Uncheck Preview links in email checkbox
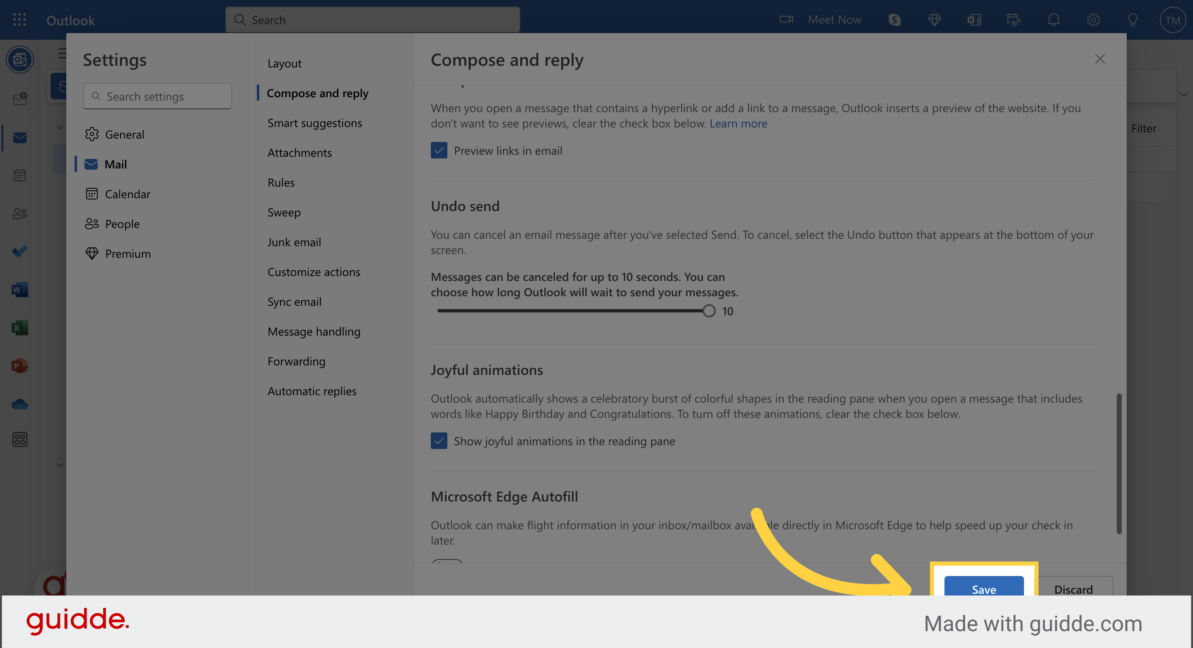 pyautogui.click(x=439, y=150)
